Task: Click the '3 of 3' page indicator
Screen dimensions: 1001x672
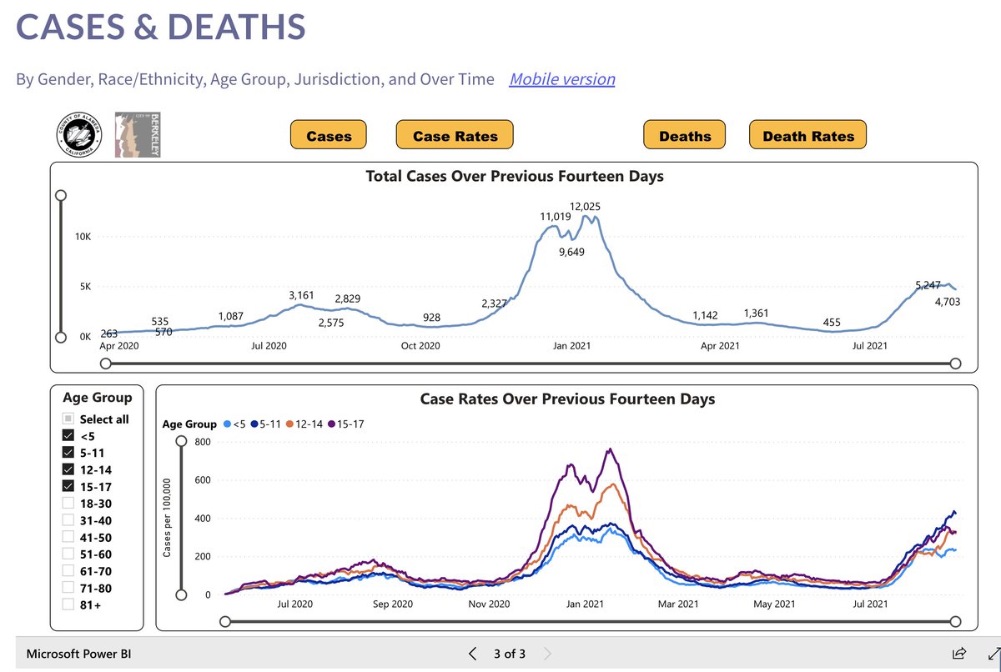Action: (x=509, y=653)
